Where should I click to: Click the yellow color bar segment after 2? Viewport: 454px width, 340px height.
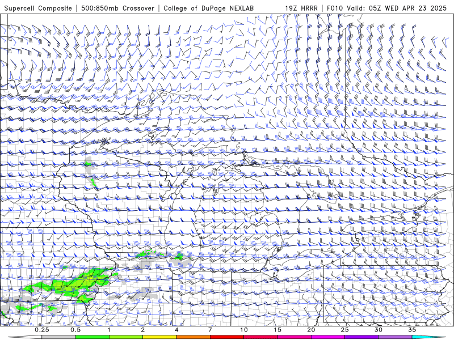pyautogui.click(x=159, y=337)
